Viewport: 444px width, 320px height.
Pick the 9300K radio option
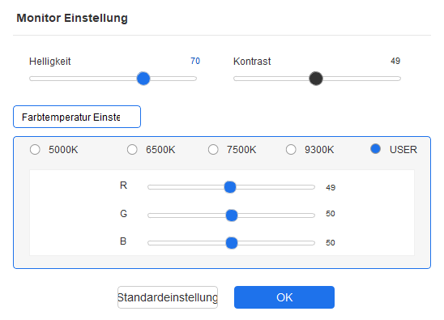tap(291, 150)
